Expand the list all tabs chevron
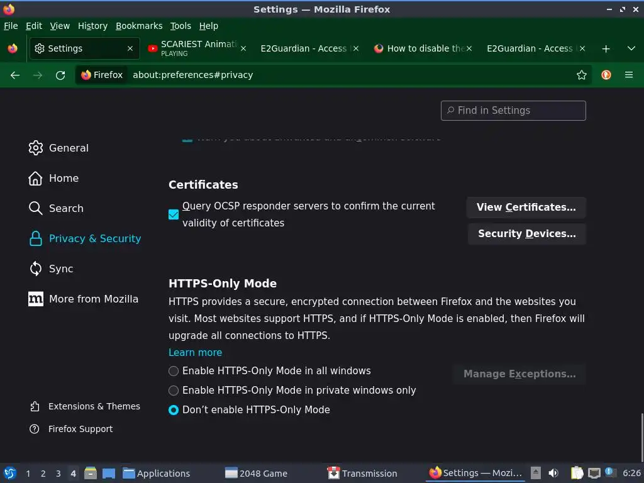 [631, 48]
